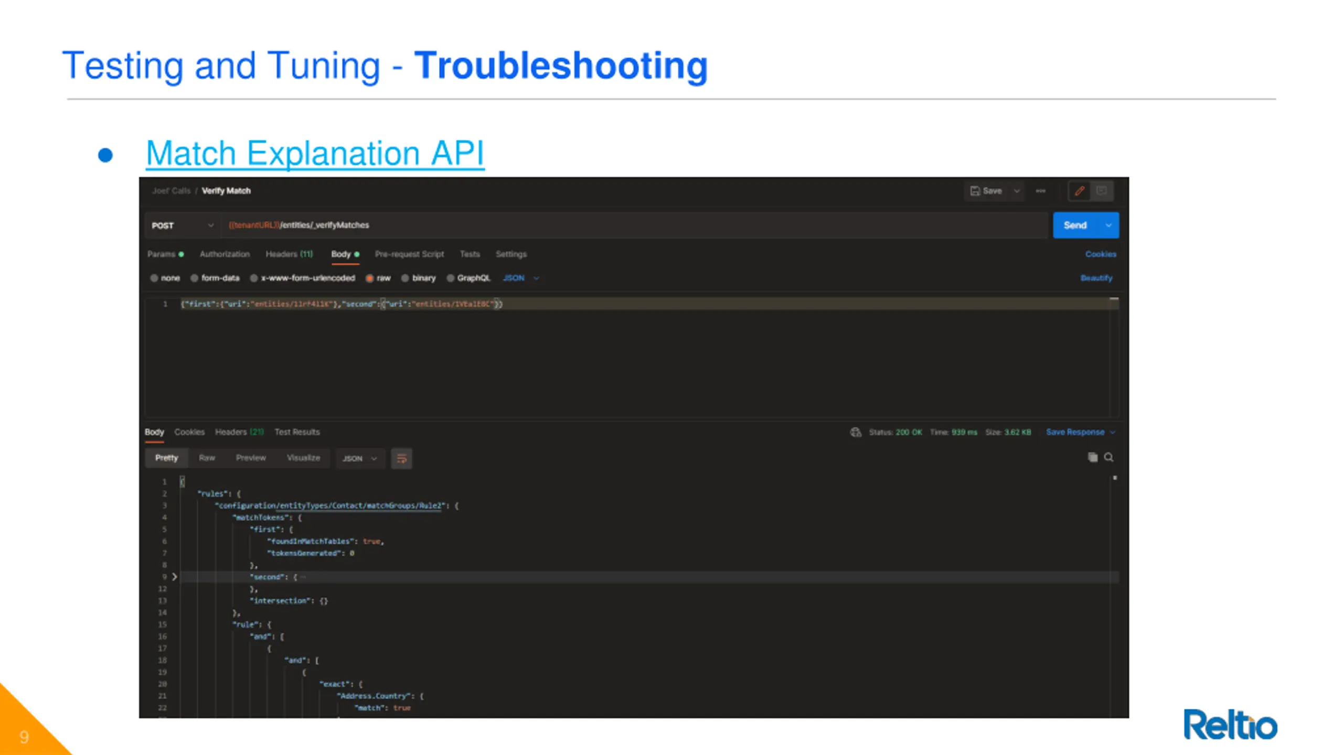
Task: Click the wrap lines icon in response toolbar
Action: tap(401, 459)
